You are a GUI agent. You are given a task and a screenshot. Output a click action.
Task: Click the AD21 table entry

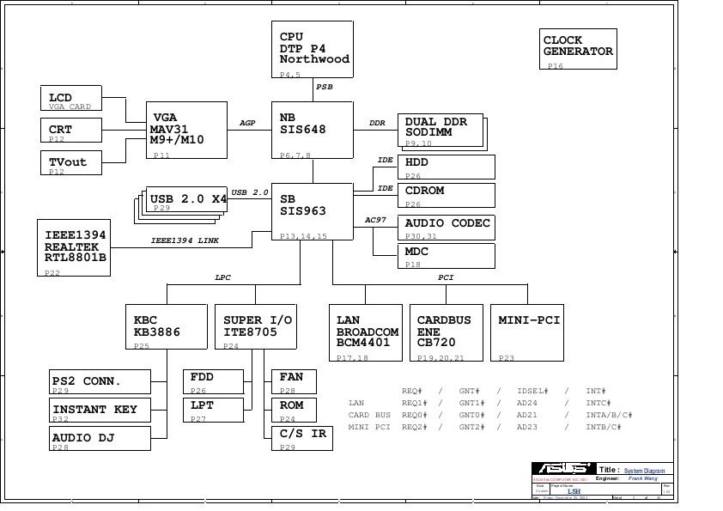pyautogui.click(x=527, y=415)
